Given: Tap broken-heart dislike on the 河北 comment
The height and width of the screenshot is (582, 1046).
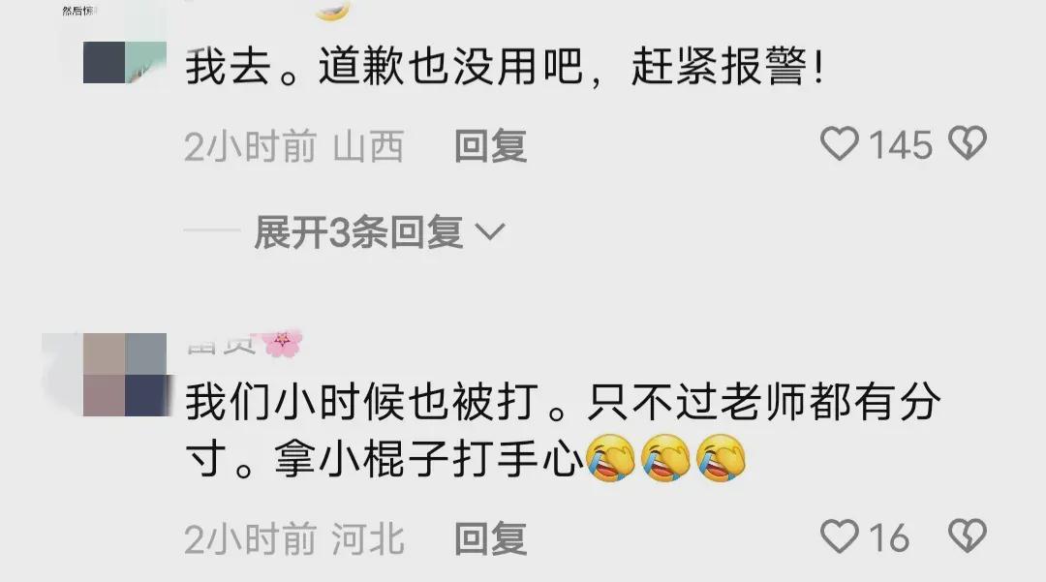Looking at the screenshot, I should click(968, 536).
